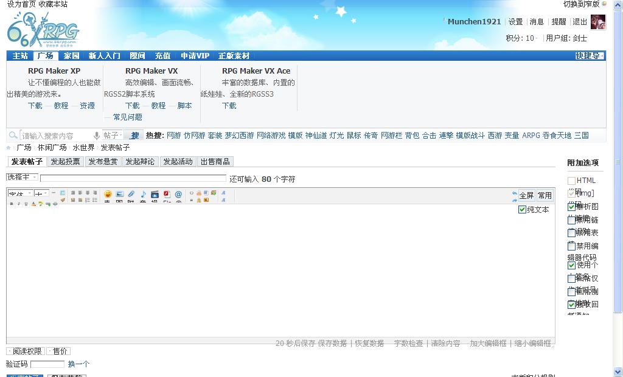This screenshot has height=377, width=623.
Task: Click the 66RPG site logo
Action: (x=43, y=29)
